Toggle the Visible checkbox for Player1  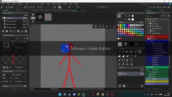[11, 78]
